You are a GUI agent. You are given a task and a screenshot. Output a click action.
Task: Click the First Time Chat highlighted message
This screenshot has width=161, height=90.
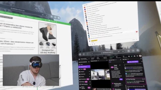pos(136,81)
